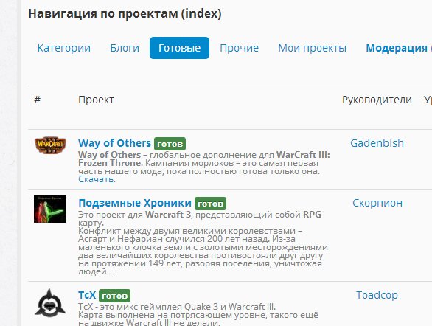Image resolution: width=432 pixels, height=326 pixels.
Task: Open the Toadcop user profile
Action: [x=377, y=295]
